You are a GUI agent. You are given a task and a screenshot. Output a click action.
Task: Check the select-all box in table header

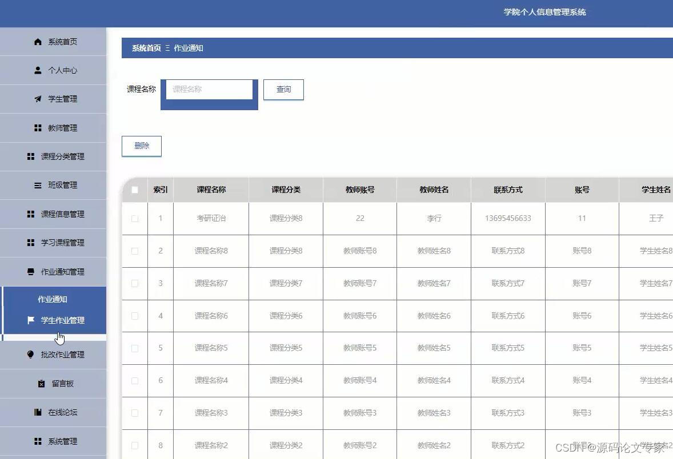pos(134,190)
